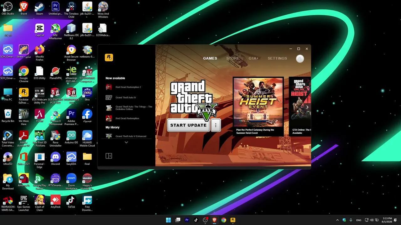Select the Epic Games Launcher desktop icon
401x225 pixels.
(x=24, y=203)
